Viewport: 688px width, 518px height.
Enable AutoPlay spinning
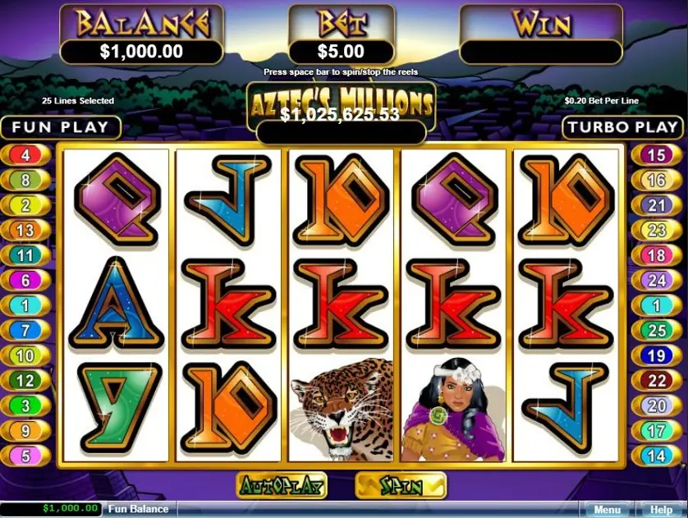pos(282,485)
